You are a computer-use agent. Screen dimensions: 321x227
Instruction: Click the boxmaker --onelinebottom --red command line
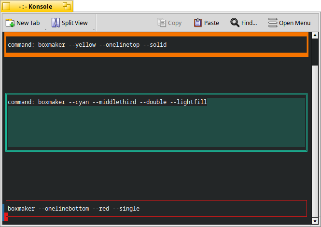point(74,209)
